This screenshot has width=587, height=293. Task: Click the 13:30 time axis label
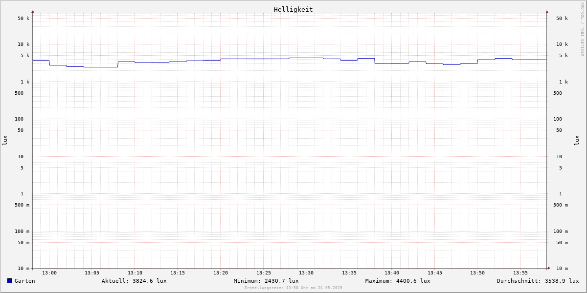click(x=306, y=273)
